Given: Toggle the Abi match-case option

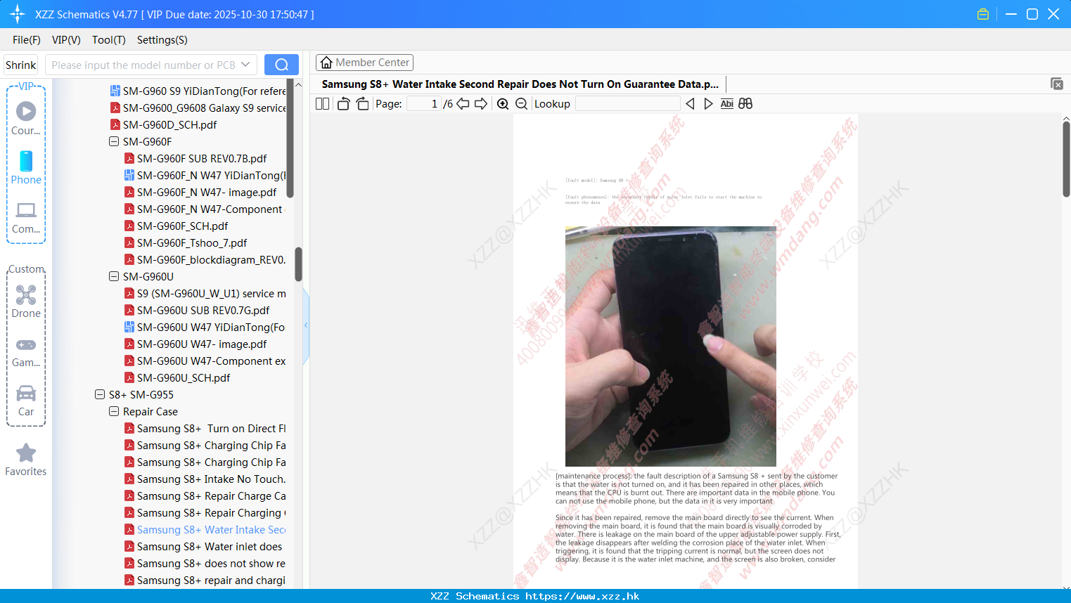Looking at the screenshot, I should [727, 103].
